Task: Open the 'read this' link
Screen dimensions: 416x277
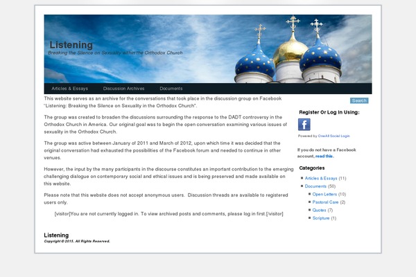Action: [324, 157]
